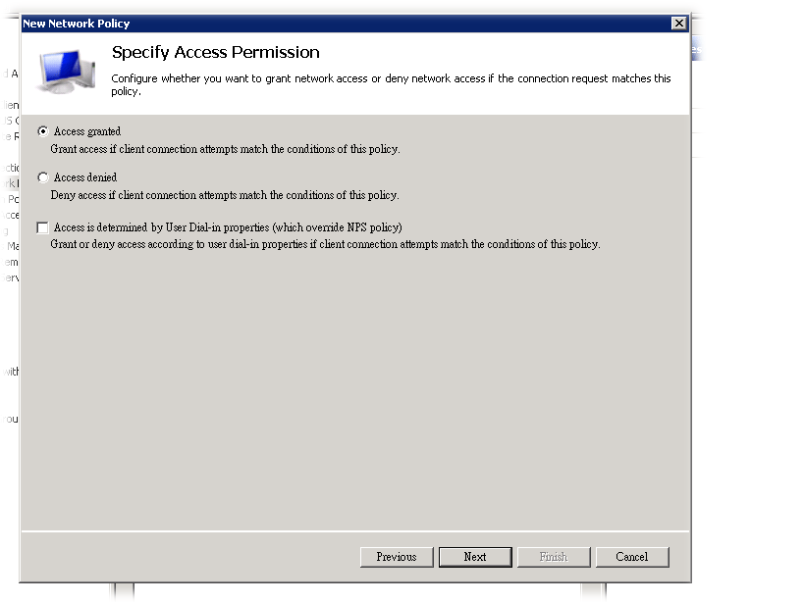
Task: Click the 'Access is determined by User Dial-in properties' label
Action: pos(228,227)
